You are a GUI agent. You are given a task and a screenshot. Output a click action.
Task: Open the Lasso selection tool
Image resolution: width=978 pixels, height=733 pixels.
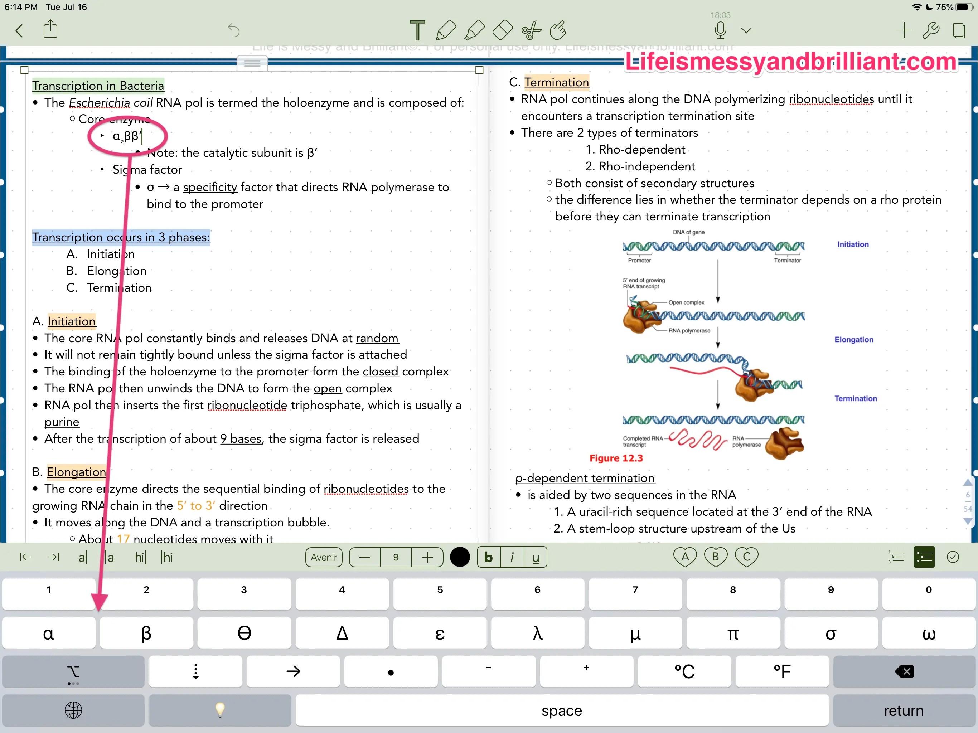[x=530, y=30]
